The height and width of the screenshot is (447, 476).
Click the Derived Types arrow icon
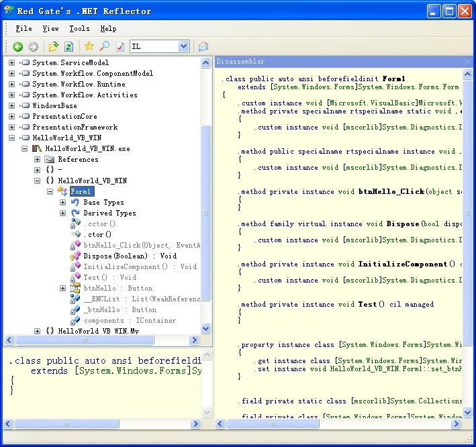point(75,213)
